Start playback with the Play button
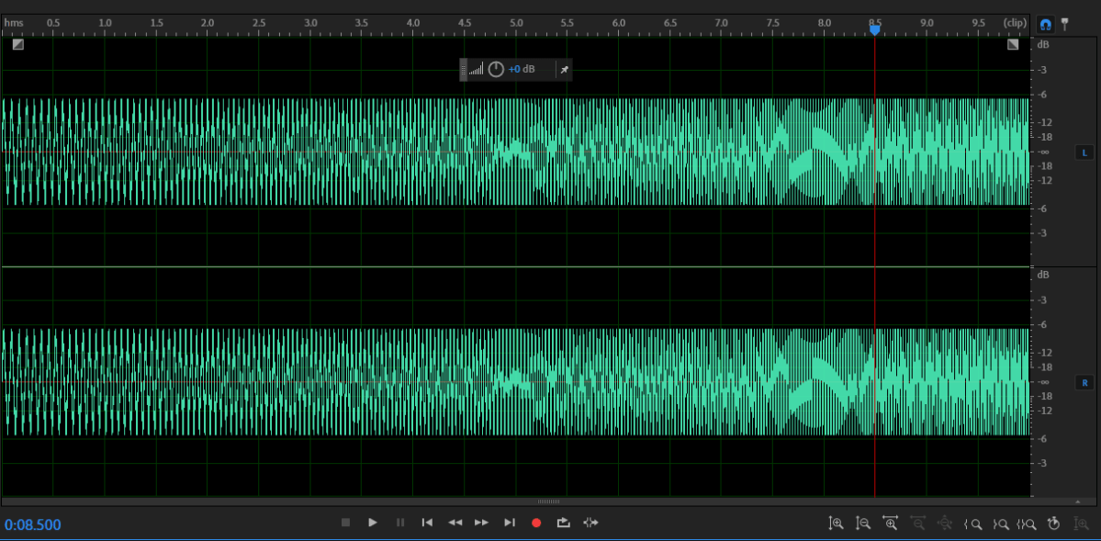Viewport: 1101px width, 541px height. tap(373, 523)
